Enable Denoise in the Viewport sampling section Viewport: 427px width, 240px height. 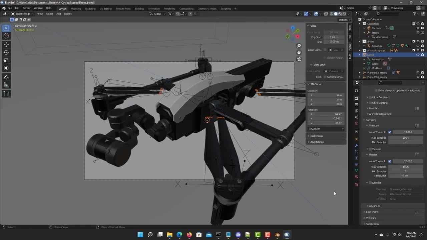click(370, 149)
